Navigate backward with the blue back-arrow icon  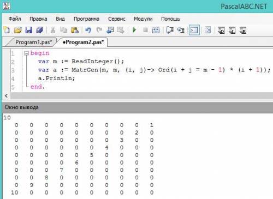pyautogui.click(x=110, y=30)
